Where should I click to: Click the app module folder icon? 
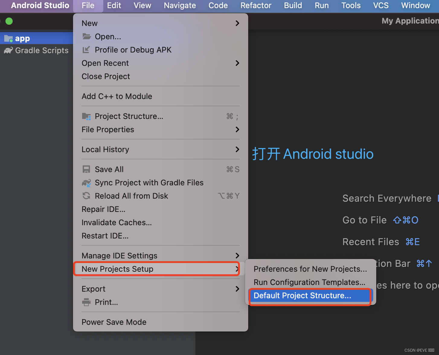coord(8,39)
